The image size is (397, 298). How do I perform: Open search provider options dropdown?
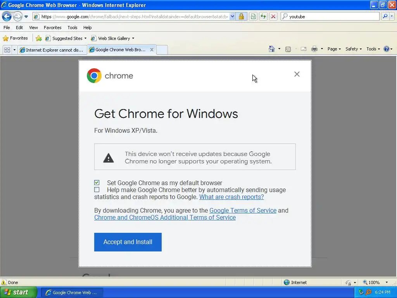(392, 16)
